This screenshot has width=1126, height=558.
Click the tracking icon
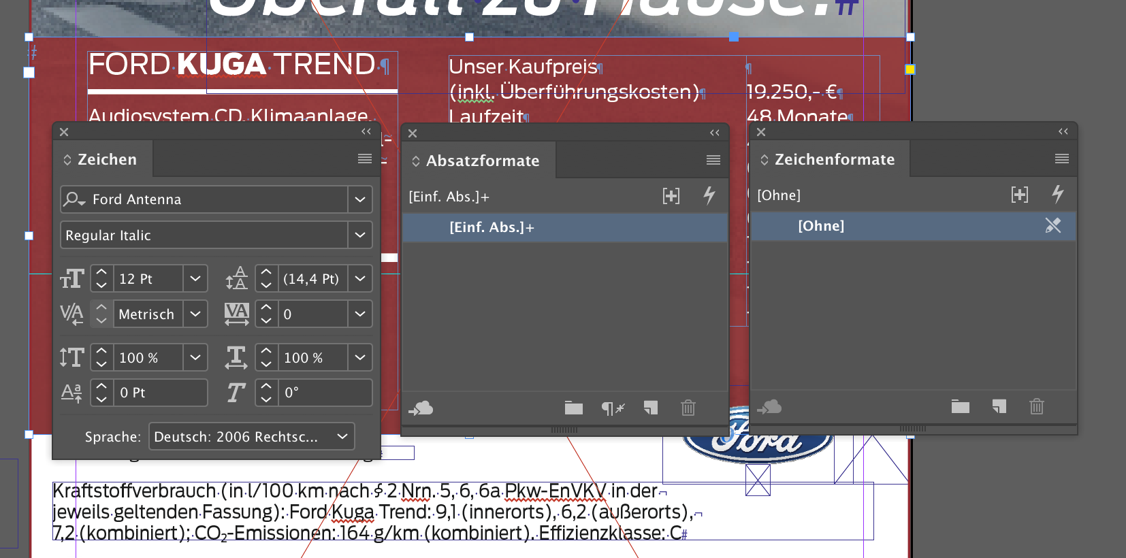coord(236,314)
